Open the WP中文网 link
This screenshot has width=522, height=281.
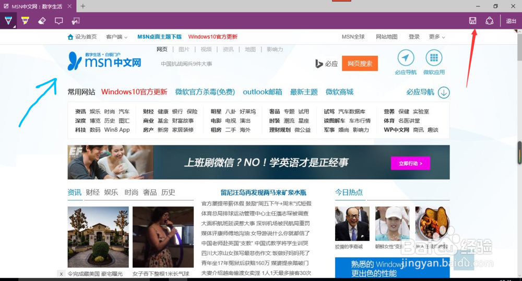point(396,130)
